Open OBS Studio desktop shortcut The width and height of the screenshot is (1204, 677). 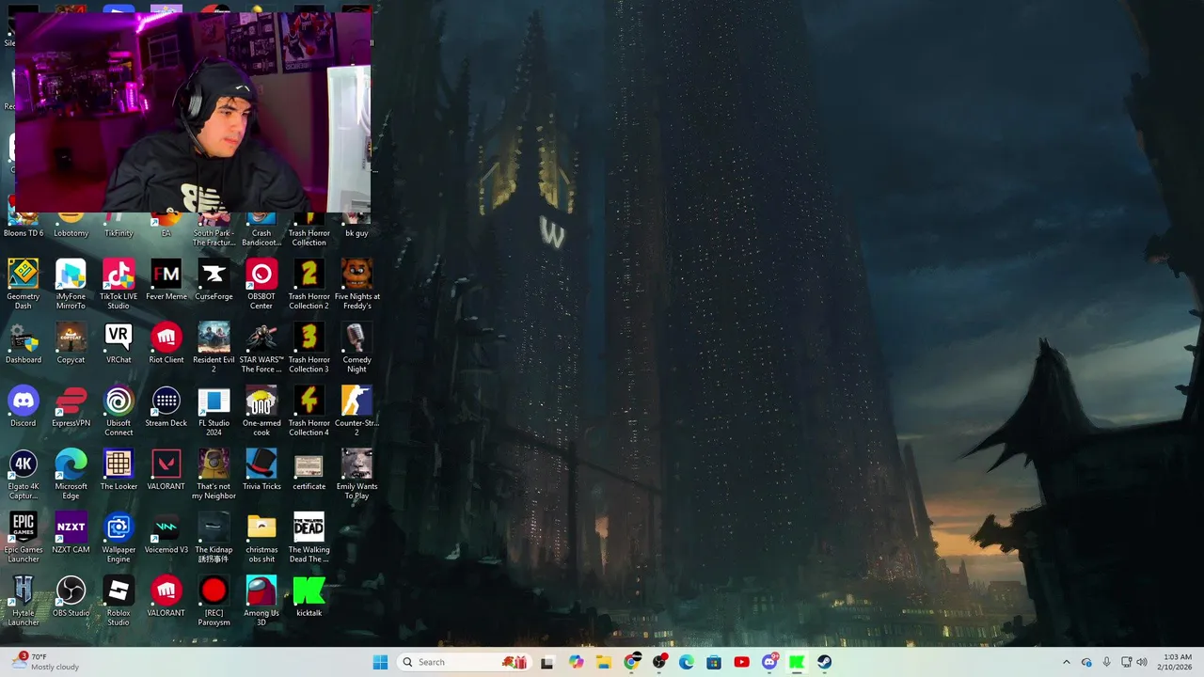71,595
